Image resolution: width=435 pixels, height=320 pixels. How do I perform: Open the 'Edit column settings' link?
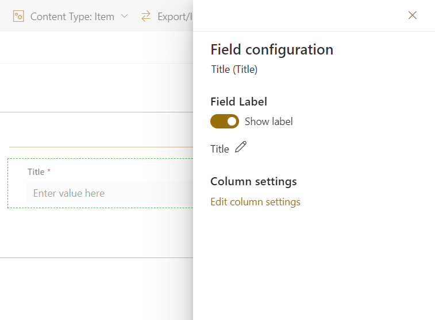coord(255,202)
